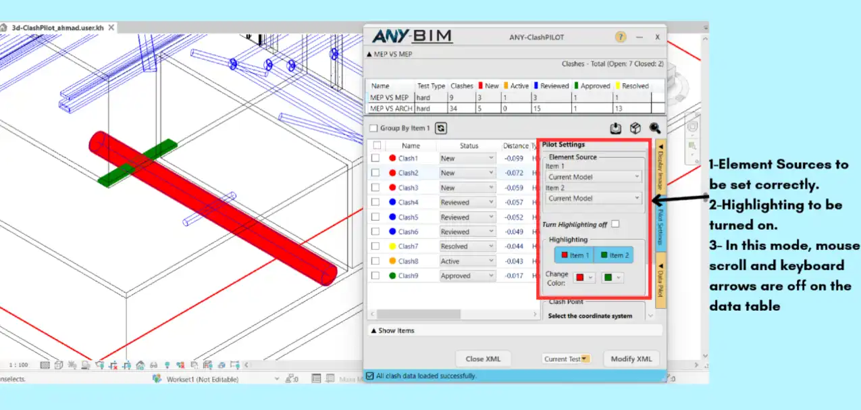Select the 3d-ClashPilot_ahmad.user.kh view tab
Image resolution: width=861 pixels, height=410 pixels.
pyautogui.click(x=57, y=28)
